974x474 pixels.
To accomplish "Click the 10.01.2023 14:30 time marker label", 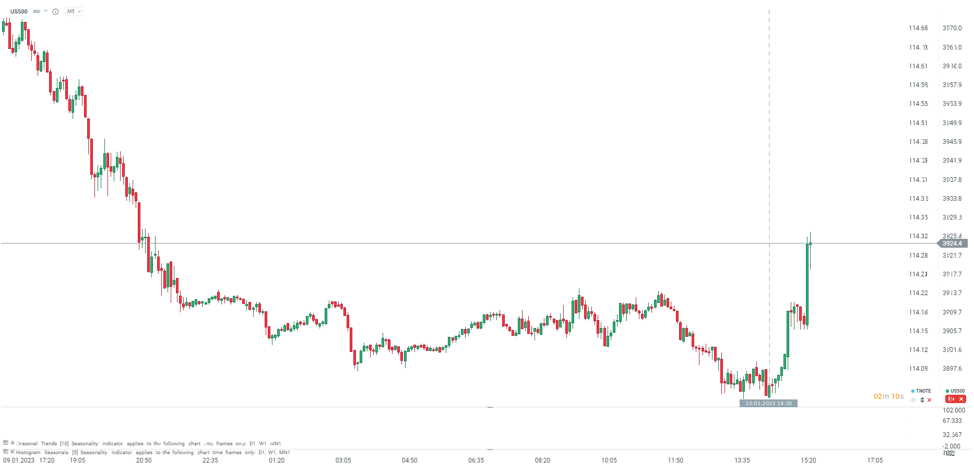I will pos(768,403).
